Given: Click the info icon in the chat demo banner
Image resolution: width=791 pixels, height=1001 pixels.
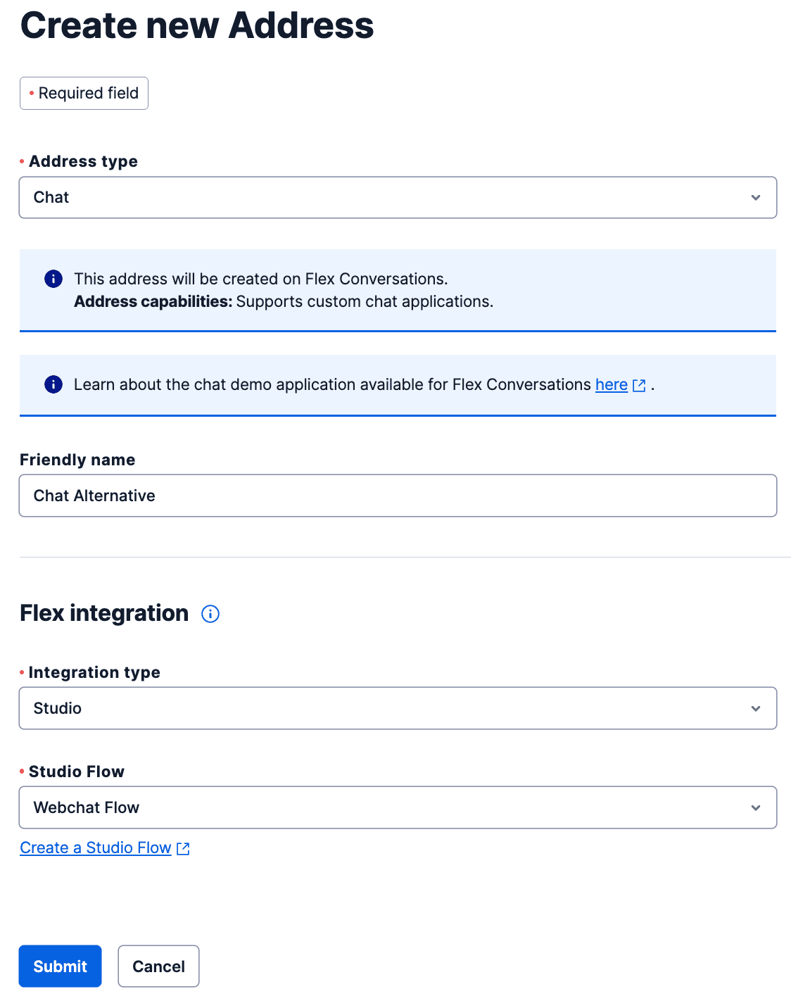Looking at the screenshot, I should (x=53, y=384).
